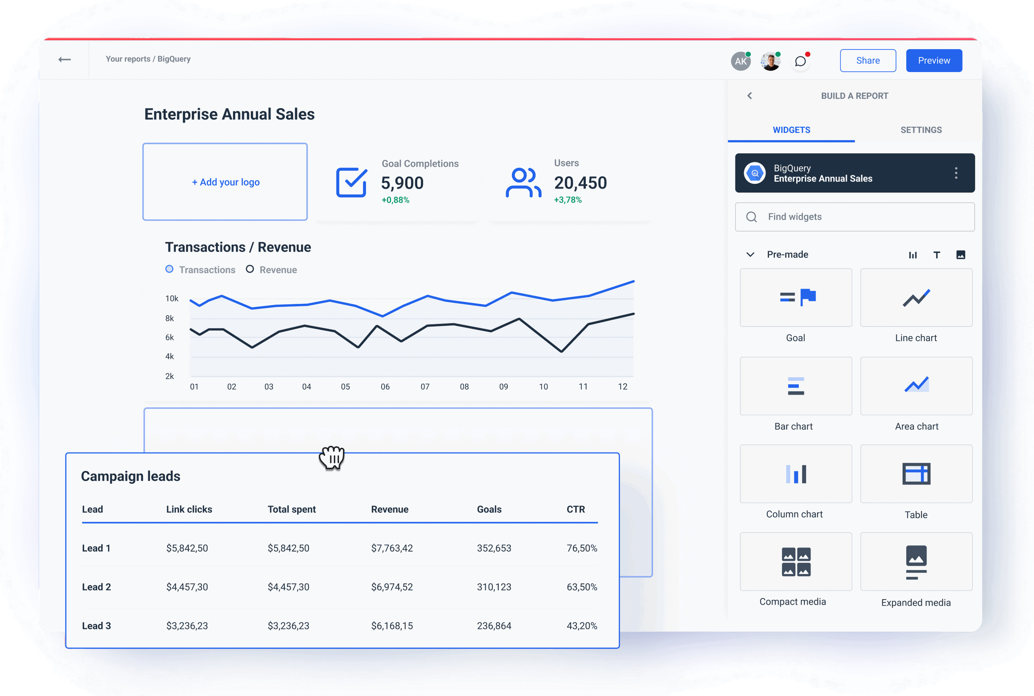The height and width of the screenshot is (696, 1034).
Task: Filter widgets by text T icon
Action: [937, 255]
